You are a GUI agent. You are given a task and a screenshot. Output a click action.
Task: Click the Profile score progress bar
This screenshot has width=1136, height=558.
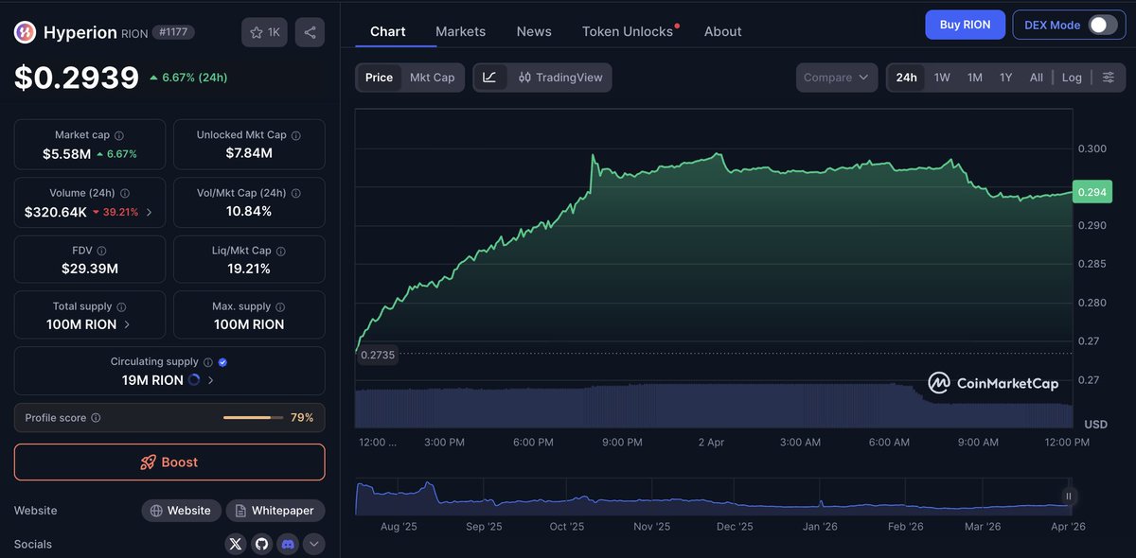(253, 418)
